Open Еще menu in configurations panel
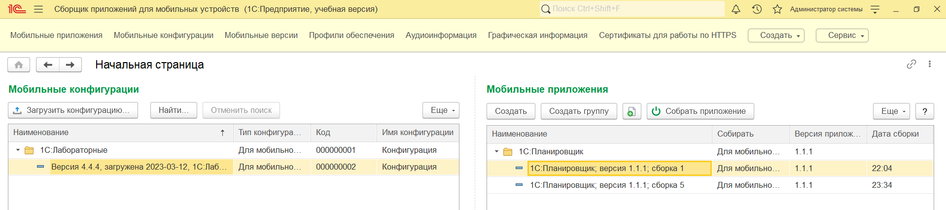Viewport: 946px width, 210px height. [441, 110]
